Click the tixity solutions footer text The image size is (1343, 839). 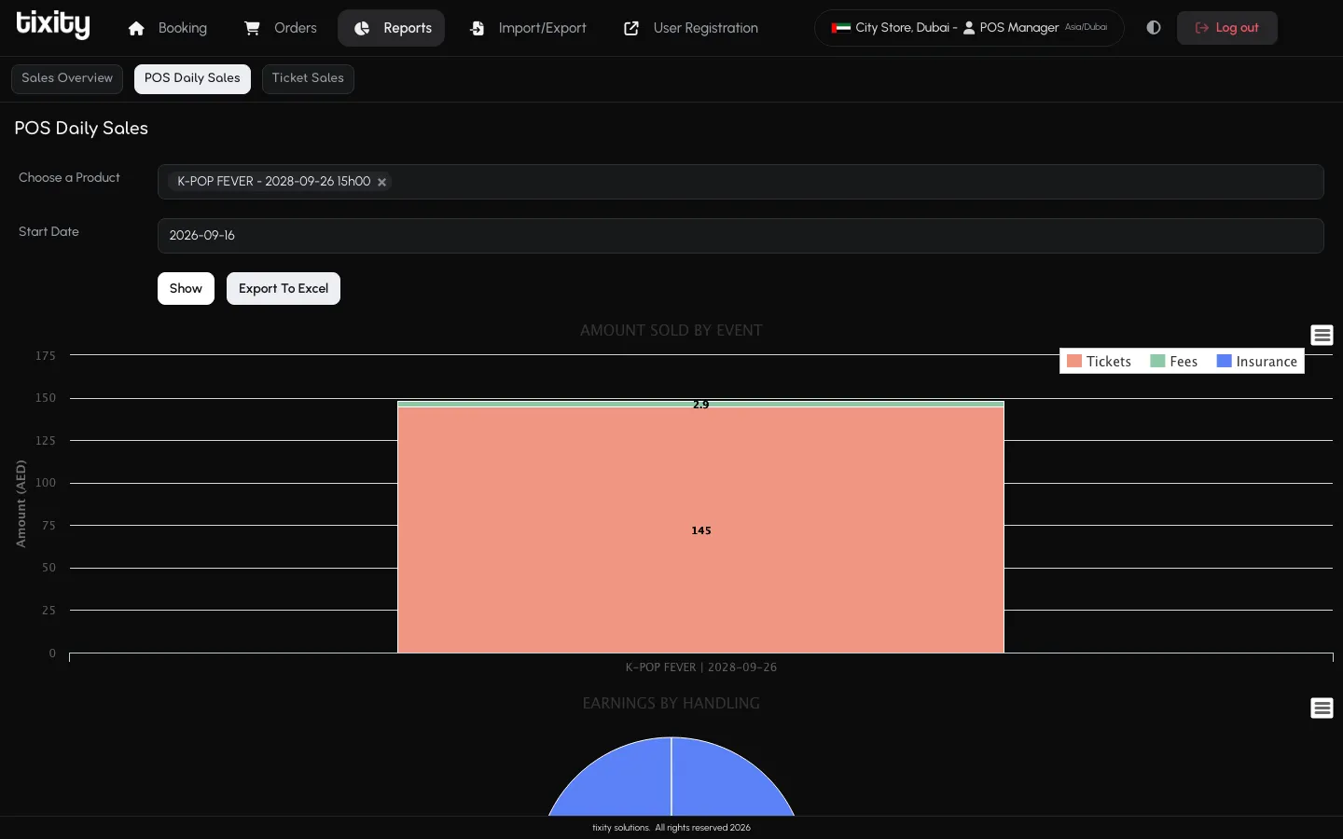coord(671,828)
